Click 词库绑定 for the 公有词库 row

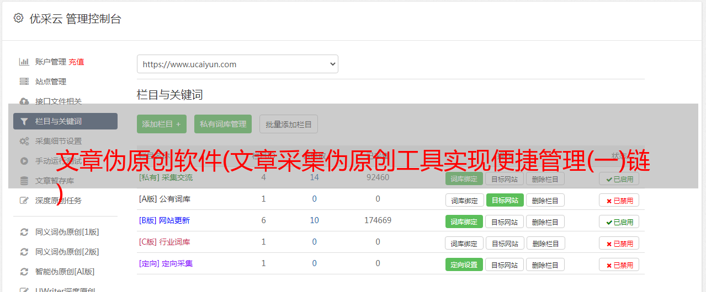tap(464, 200)
